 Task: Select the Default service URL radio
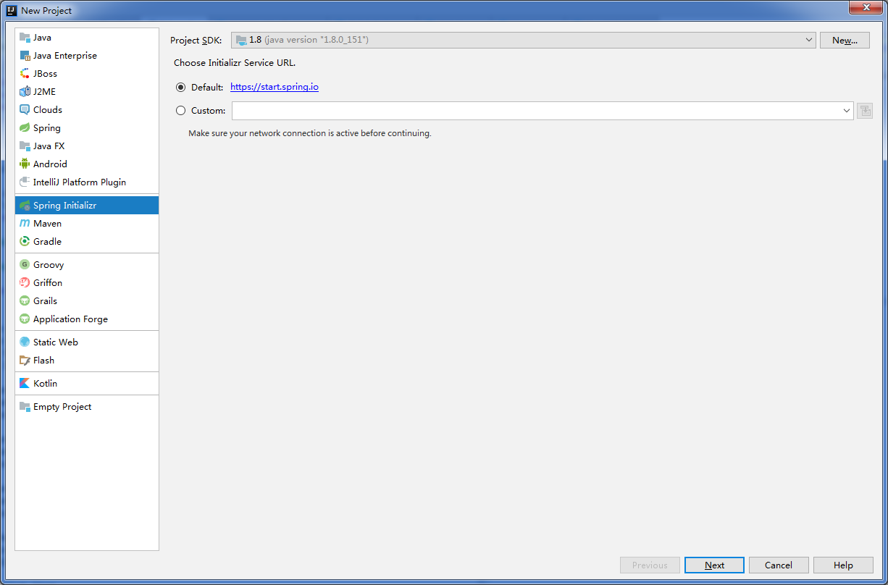(181, 88)
